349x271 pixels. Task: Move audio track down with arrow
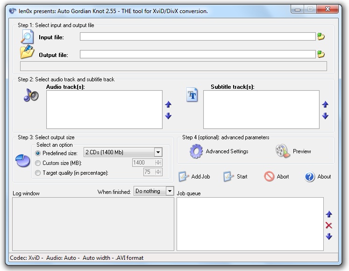coord(168,116)
